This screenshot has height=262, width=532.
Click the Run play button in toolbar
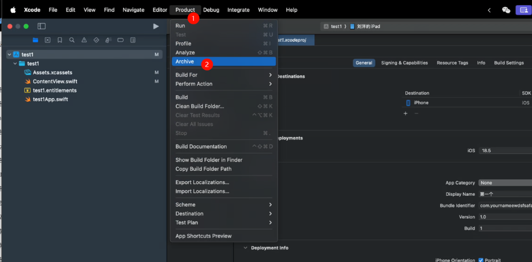coord(156,26)
